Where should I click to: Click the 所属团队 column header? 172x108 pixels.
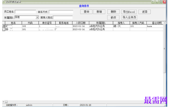point(101,23)
